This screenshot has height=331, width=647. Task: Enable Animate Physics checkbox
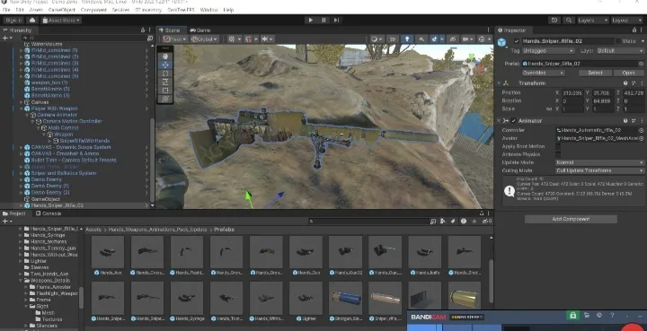point(558,154)
